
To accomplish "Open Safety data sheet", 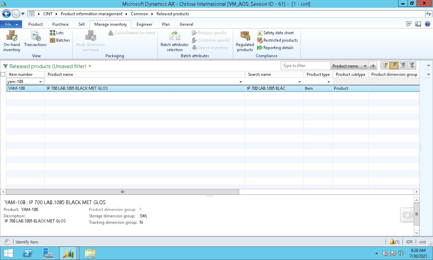I will tap(275, 33).
